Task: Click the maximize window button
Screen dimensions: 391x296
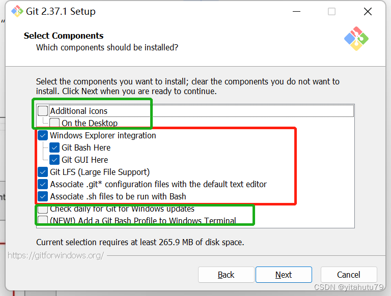Action: pos(331,11)
